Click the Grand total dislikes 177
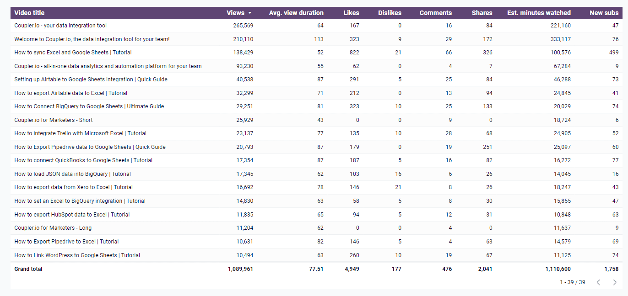 tap(396, 269)
